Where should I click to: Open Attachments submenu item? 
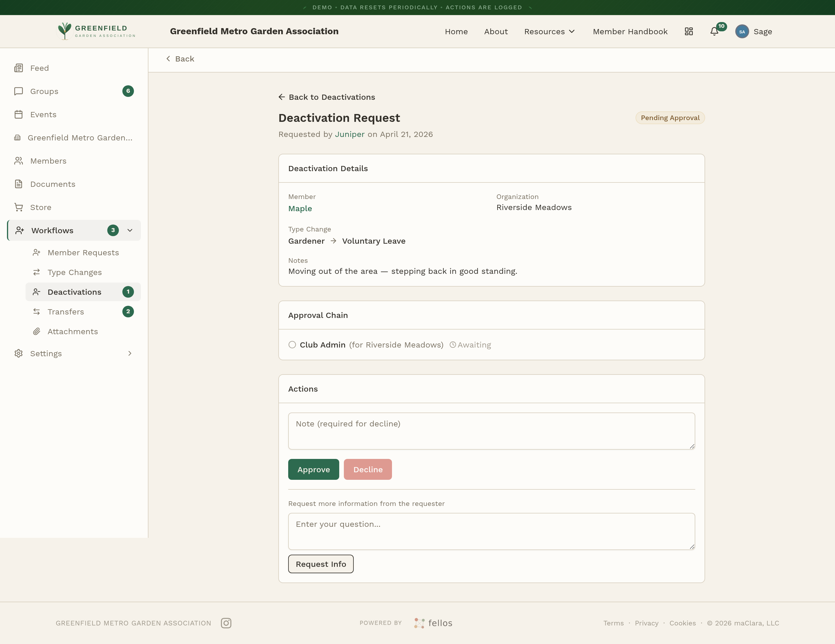[83, 332]
